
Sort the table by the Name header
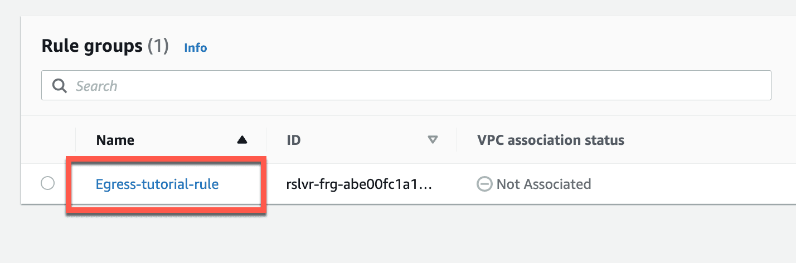tap(115, 140)
